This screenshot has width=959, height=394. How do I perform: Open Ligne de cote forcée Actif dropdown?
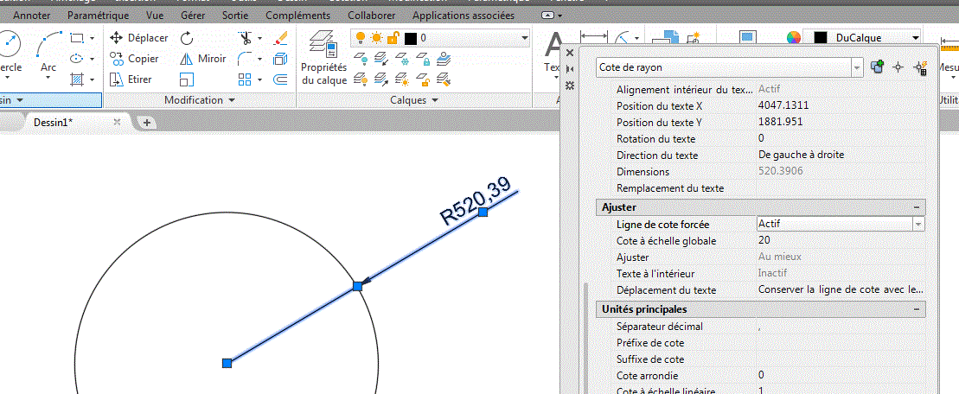tap(917, 224)
